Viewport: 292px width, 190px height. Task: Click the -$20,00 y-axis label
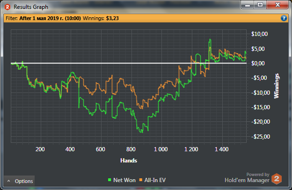click(261, 122)
